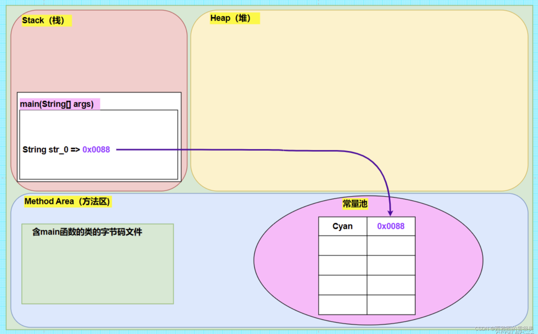Click the Heap (堆) label
Viewport: 538px width, 334px height.
tap(235, 18)
